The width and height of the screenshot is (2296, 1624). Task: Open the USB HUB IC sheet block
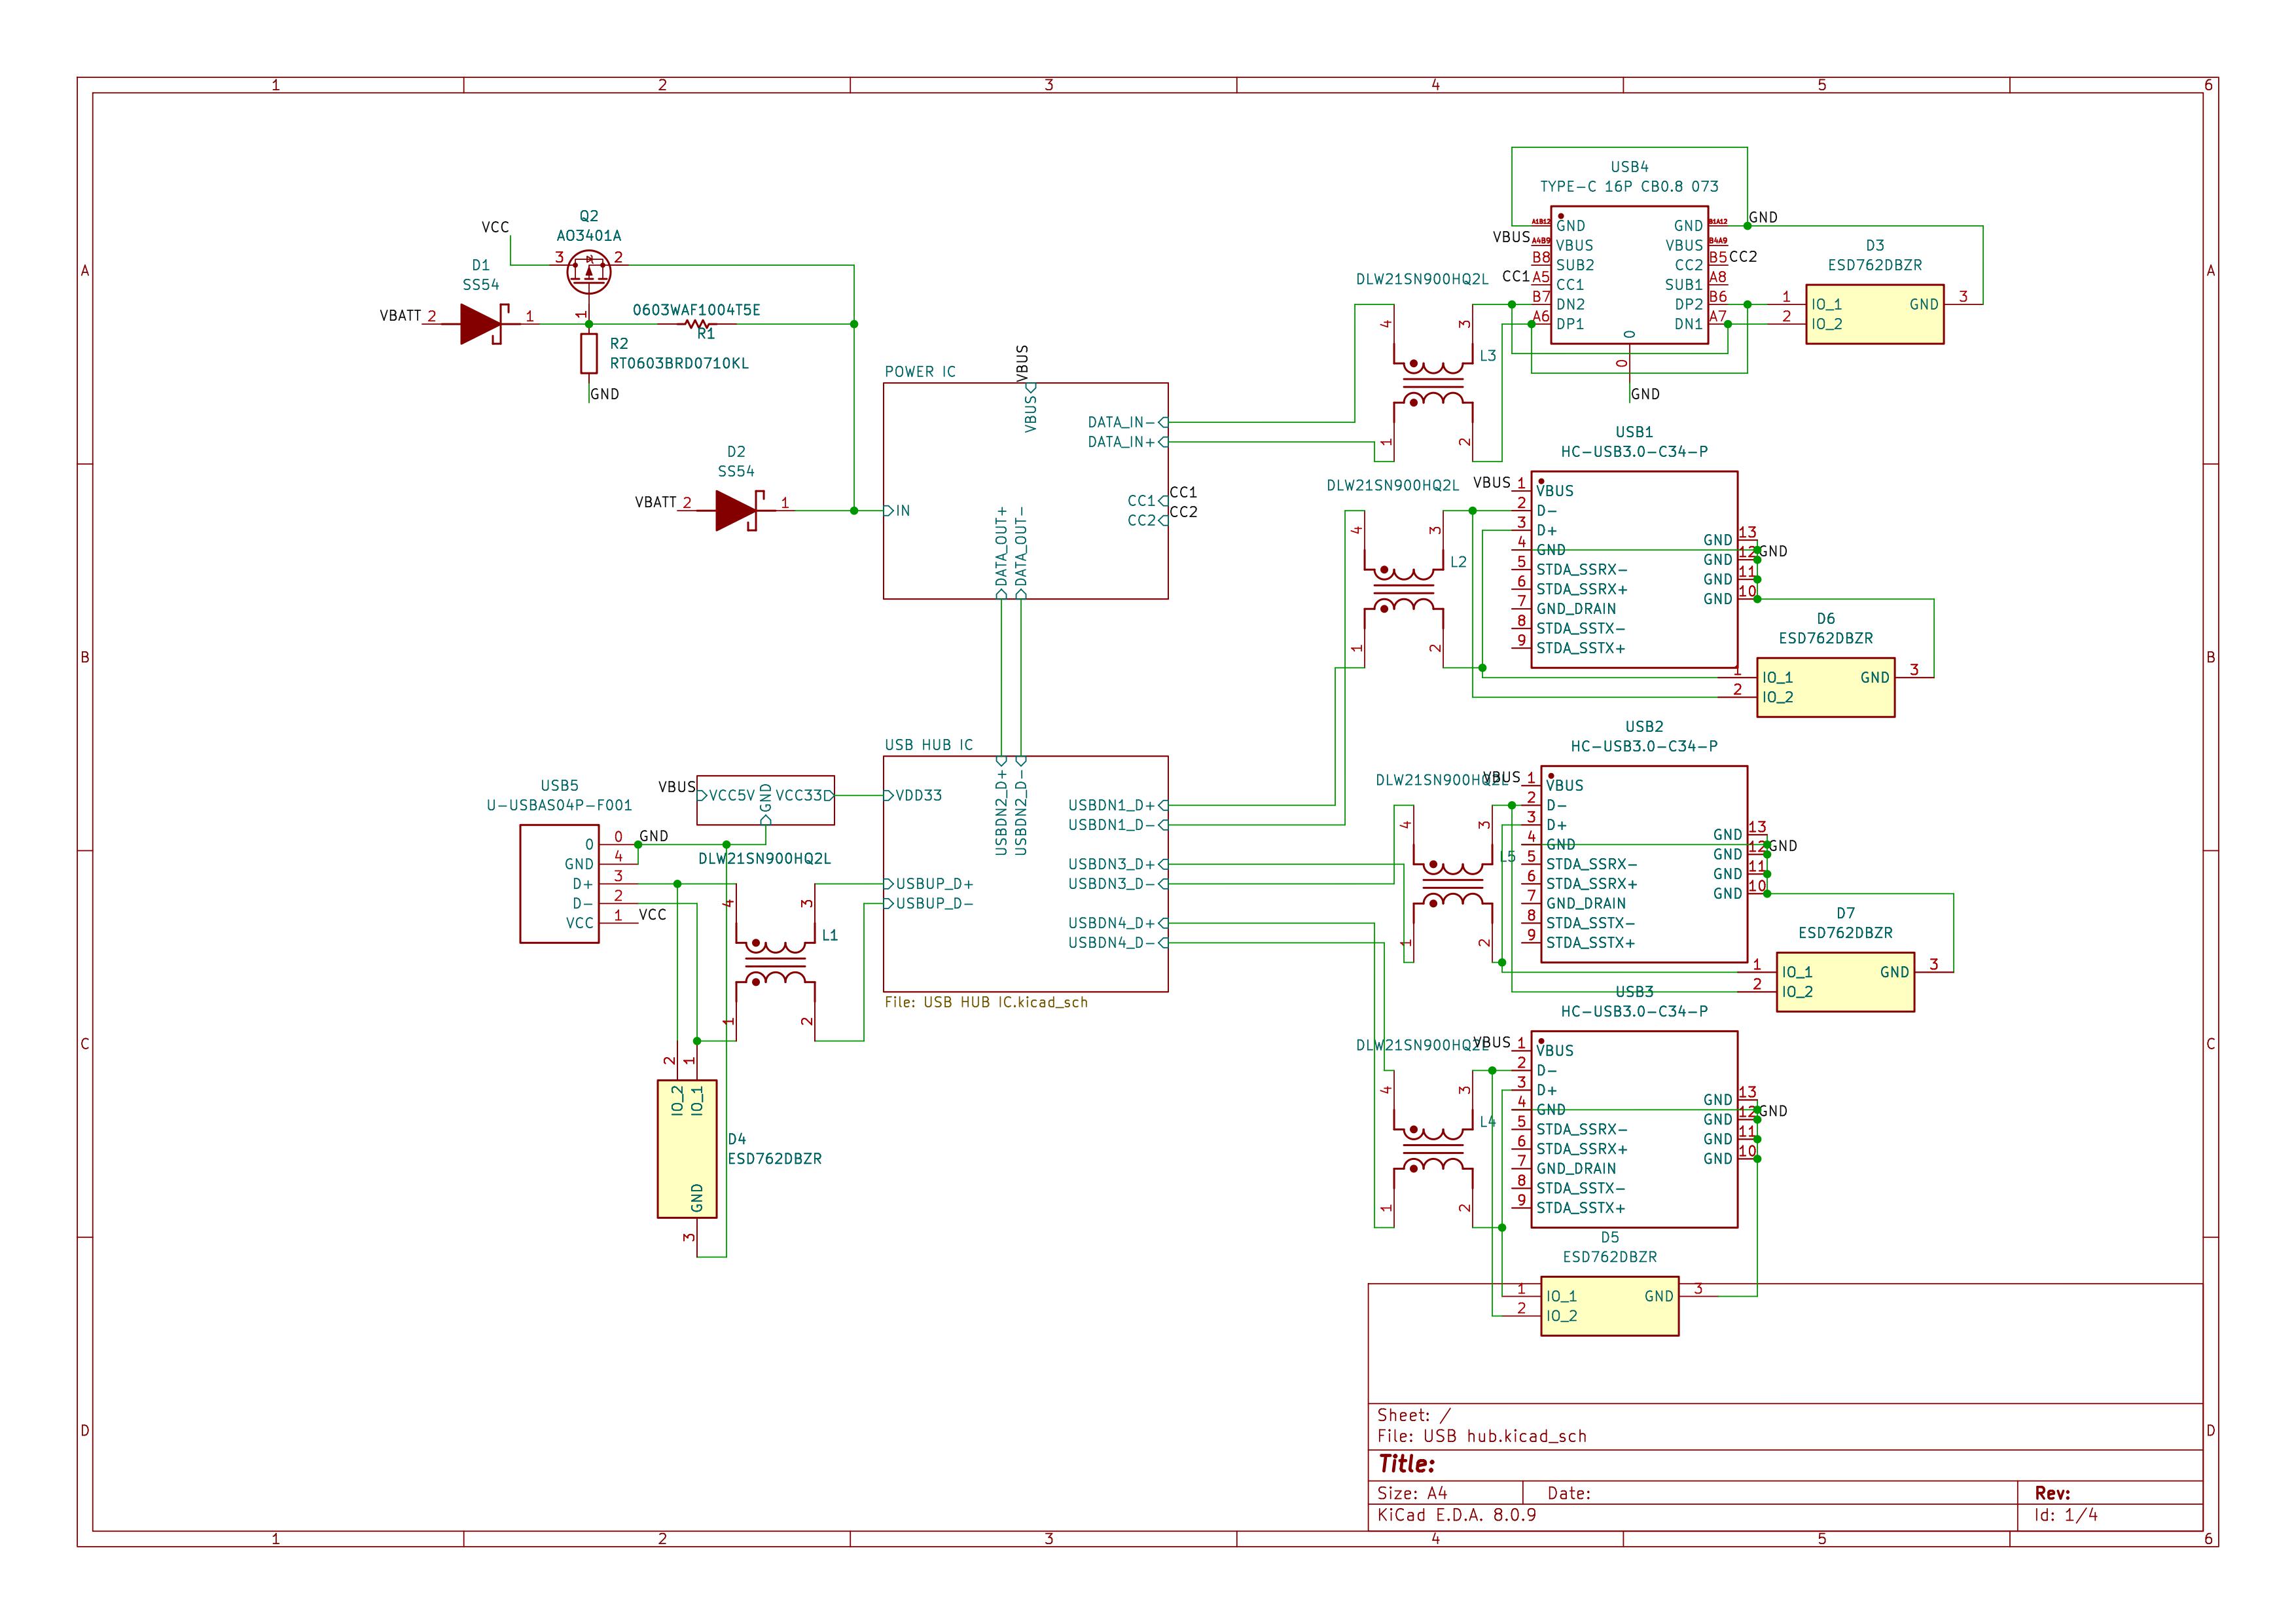[1025, 874]
